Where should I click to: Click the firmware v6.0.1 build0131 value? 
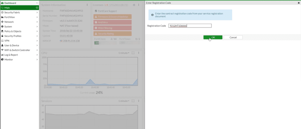point(71,21)
